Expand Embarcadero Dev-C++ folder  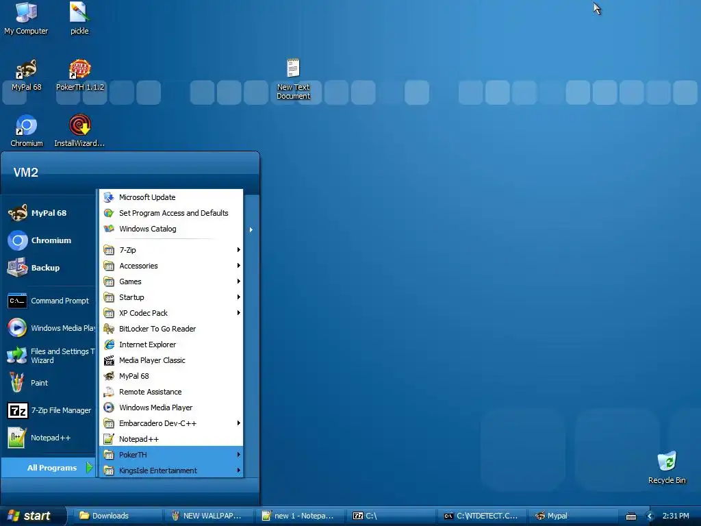[x=171, y=423]
